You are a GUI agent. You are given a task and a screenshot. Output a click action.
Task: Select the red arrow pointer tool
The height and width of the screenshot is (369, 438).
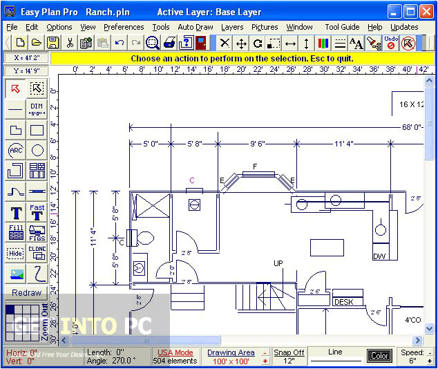(15, 88)
